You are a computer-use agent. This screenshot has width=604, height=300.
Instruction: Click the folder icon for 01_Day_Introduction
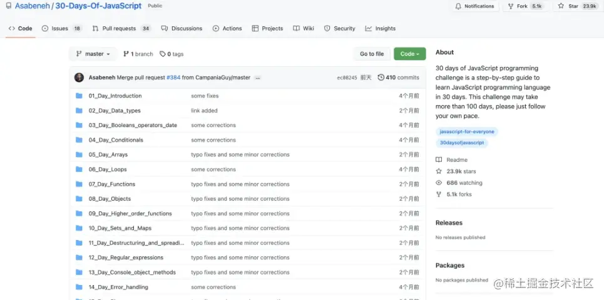point(79,96)
